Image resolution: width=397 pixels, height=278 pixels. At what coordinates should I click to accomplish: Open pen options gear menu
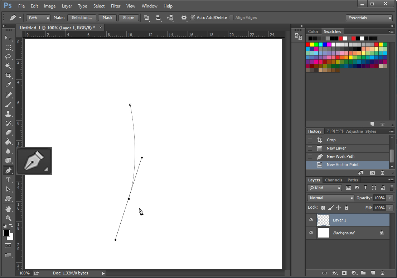184,18
